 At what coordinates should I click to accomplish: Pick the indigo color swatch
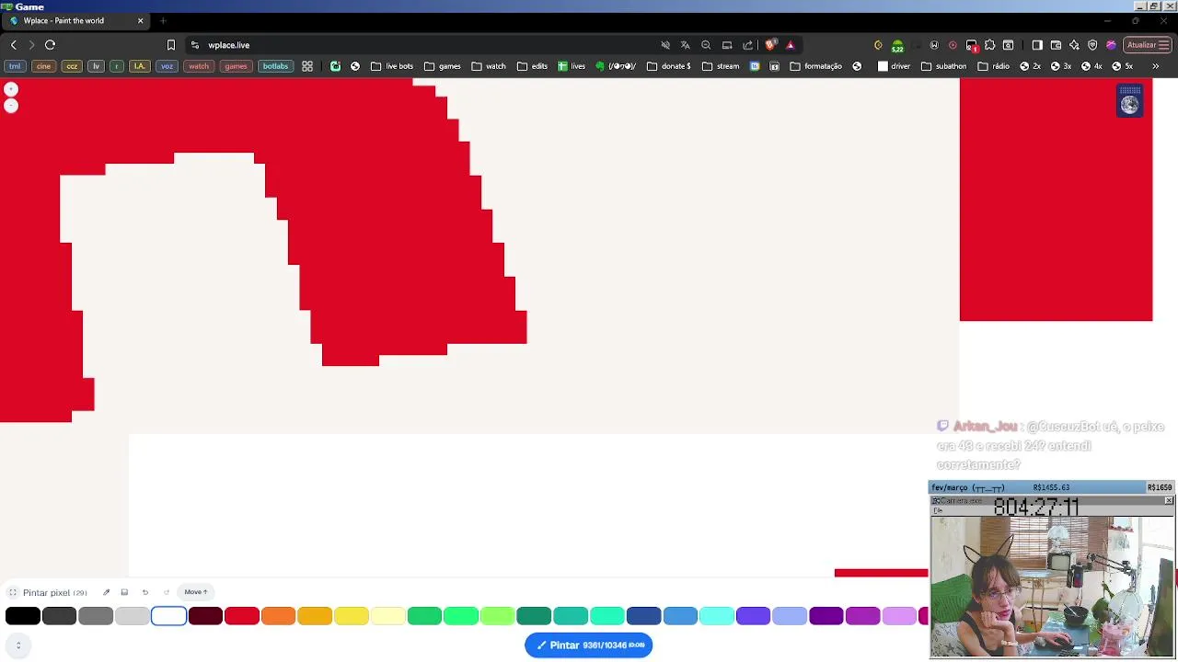coord(753,616)
